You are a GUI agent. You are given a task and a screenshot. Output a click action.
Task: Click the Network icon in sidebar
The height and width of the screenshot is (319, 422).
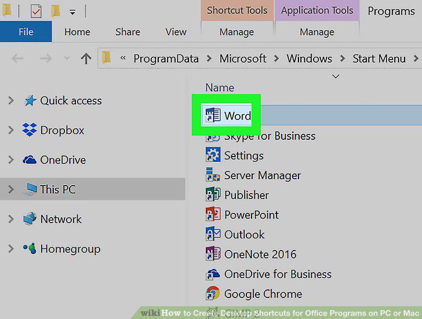30,218
